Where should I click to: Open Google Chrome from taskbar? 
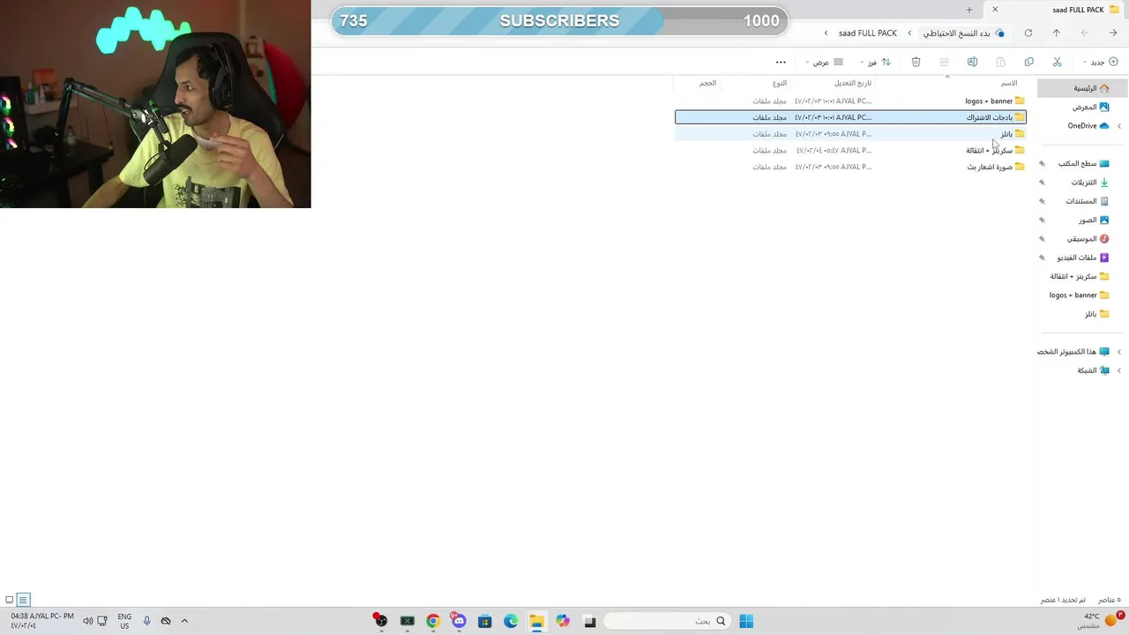point(433,621)
